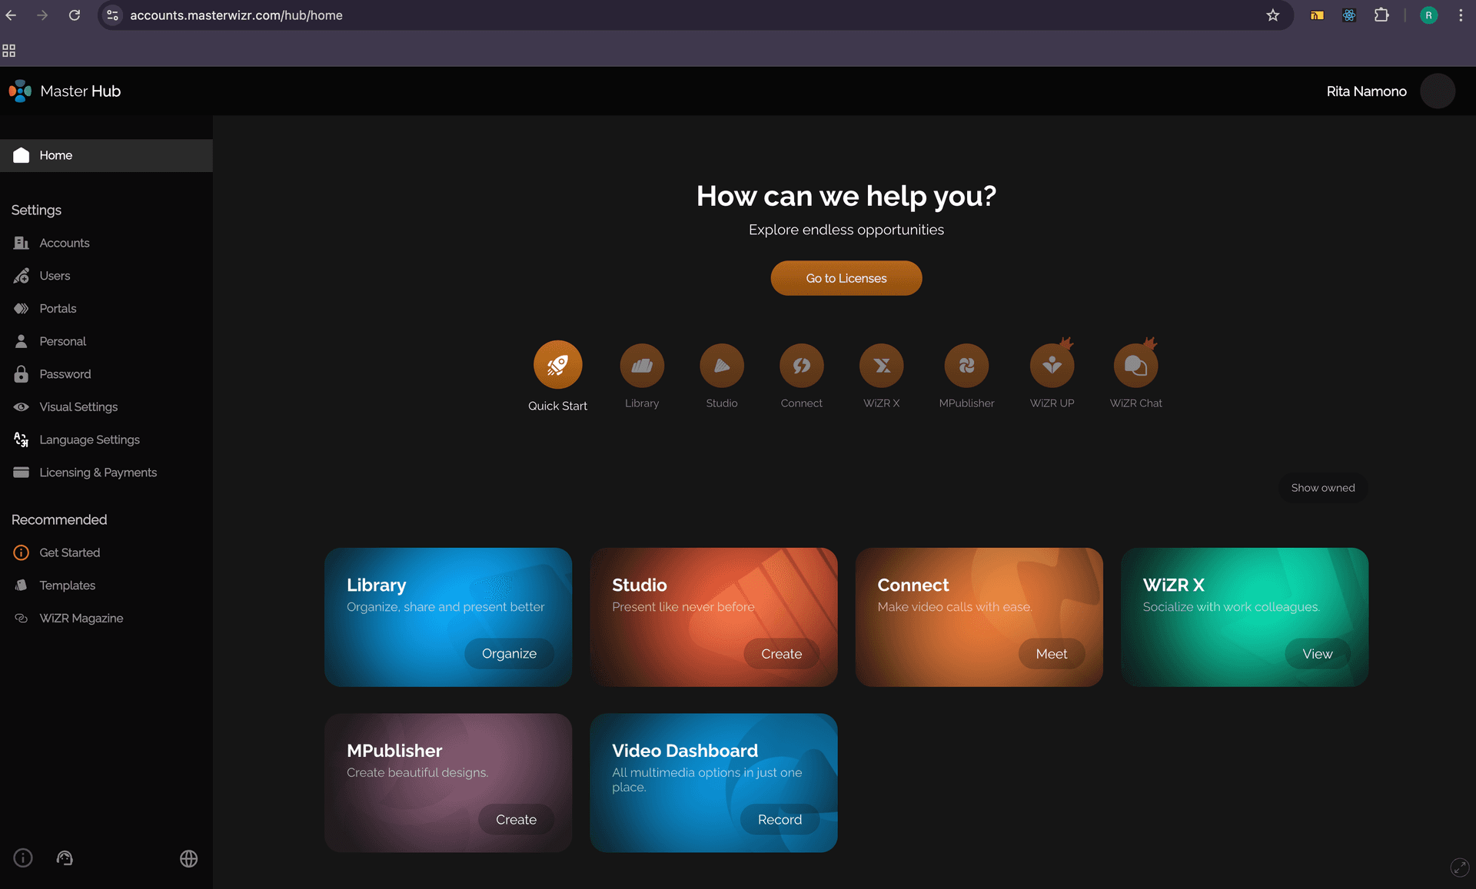Toggle Show owned content view

(1322, 488)
